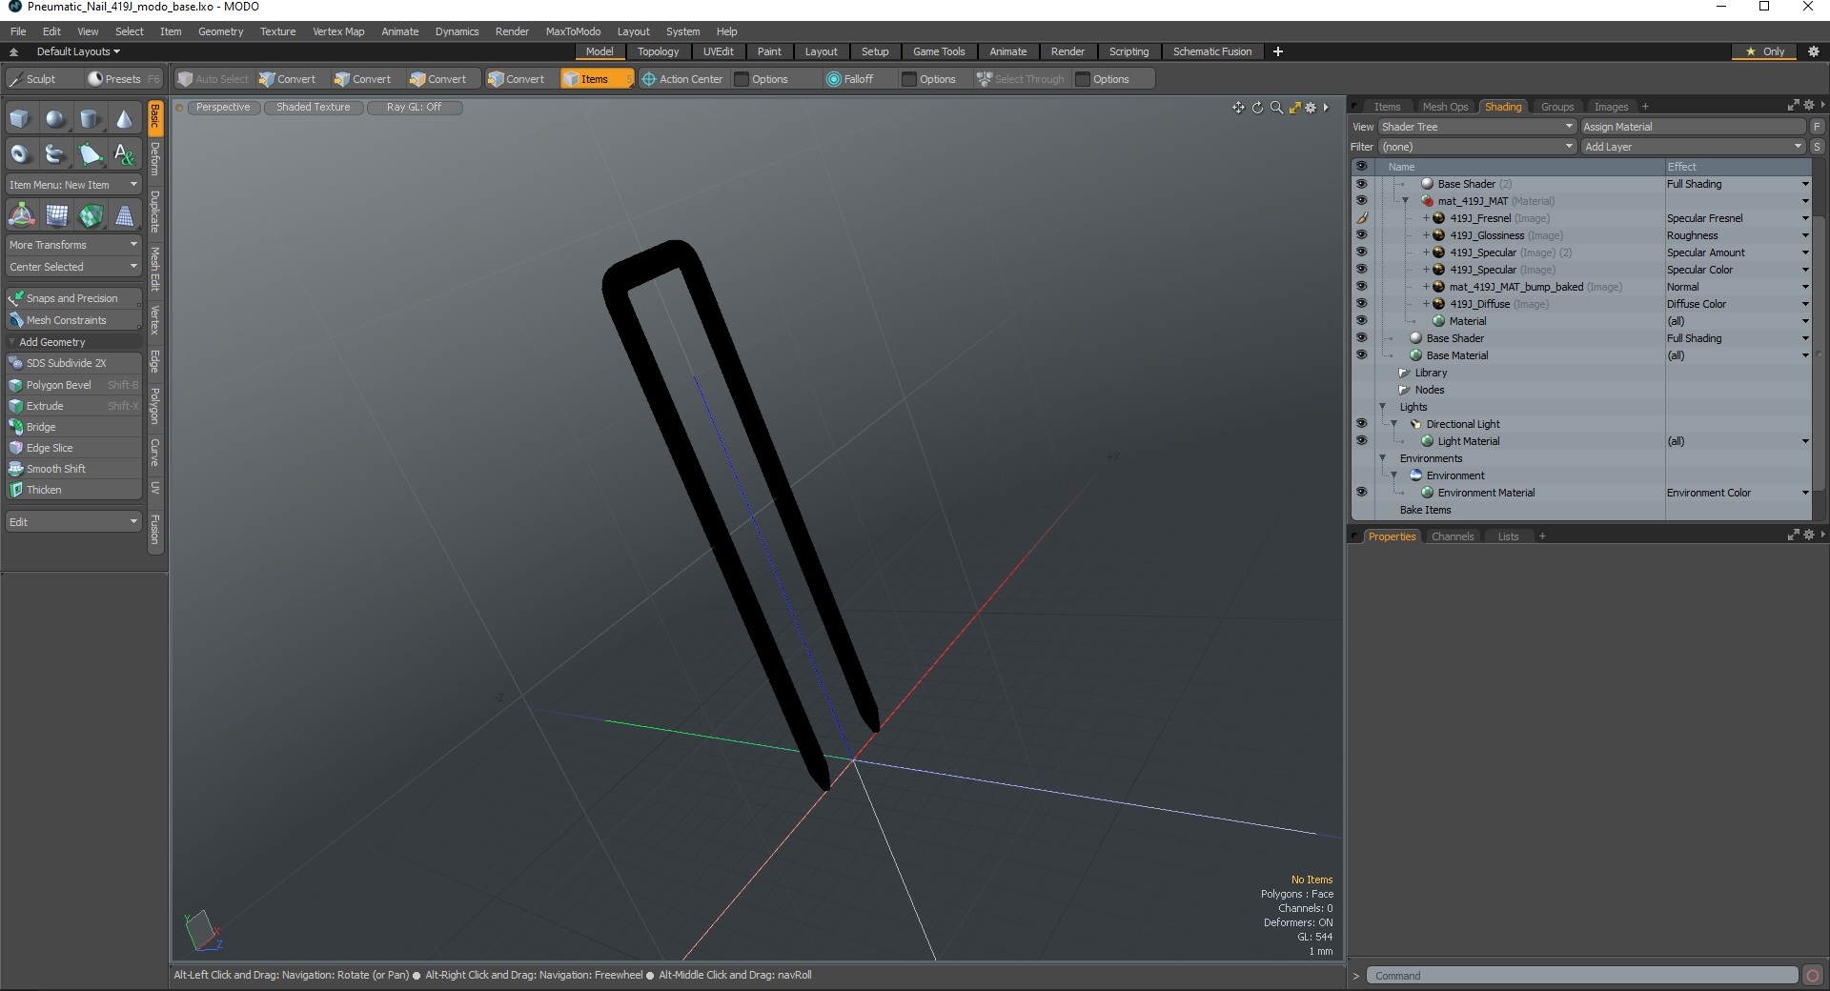Select the Torus primitive tool
The width and height of the screenshot is (1830, 991).
point(20,153)
